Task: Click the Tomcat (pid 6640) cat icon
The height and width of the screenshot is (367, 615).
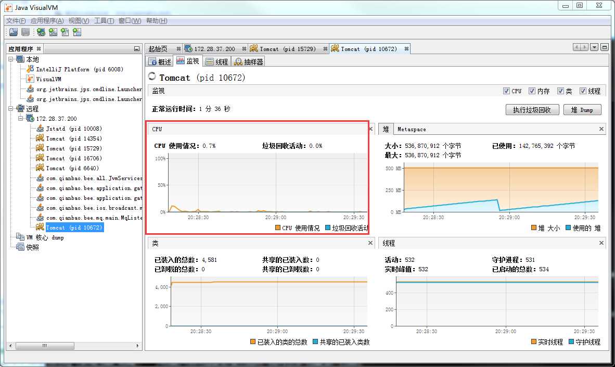Action: pos(40,168)
